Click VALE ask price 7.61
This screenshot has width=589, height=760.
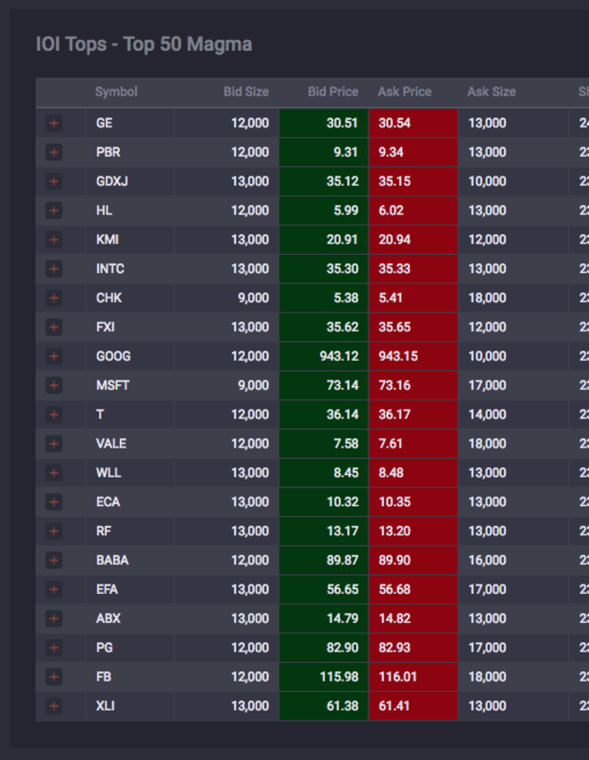point(413,444)
